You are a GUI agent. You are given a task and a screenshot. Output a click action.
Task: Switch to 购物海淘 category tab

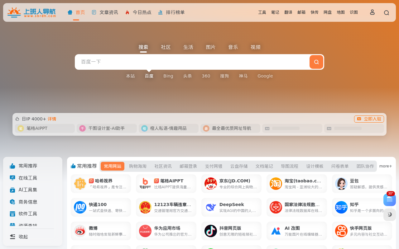coord(138,166)
